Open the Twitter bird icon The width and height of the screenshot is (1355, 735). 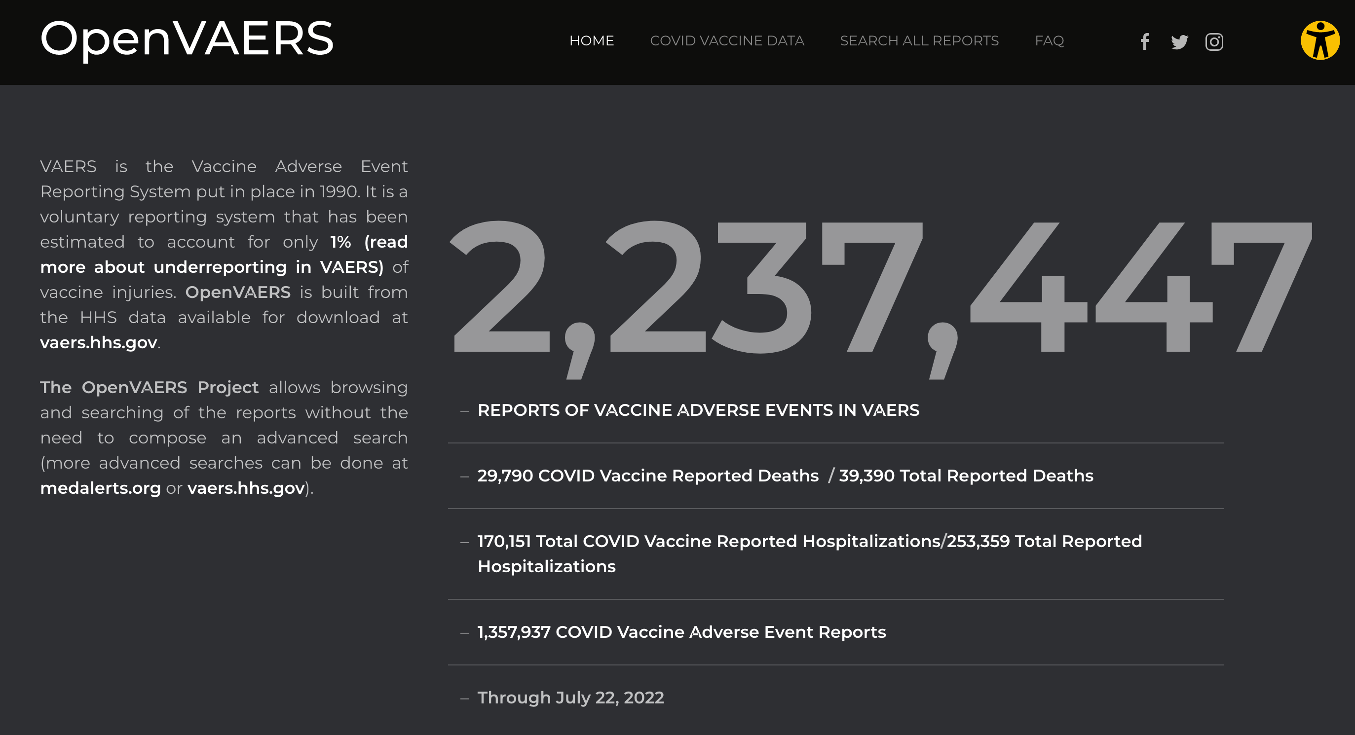(x=1179, y=41)
